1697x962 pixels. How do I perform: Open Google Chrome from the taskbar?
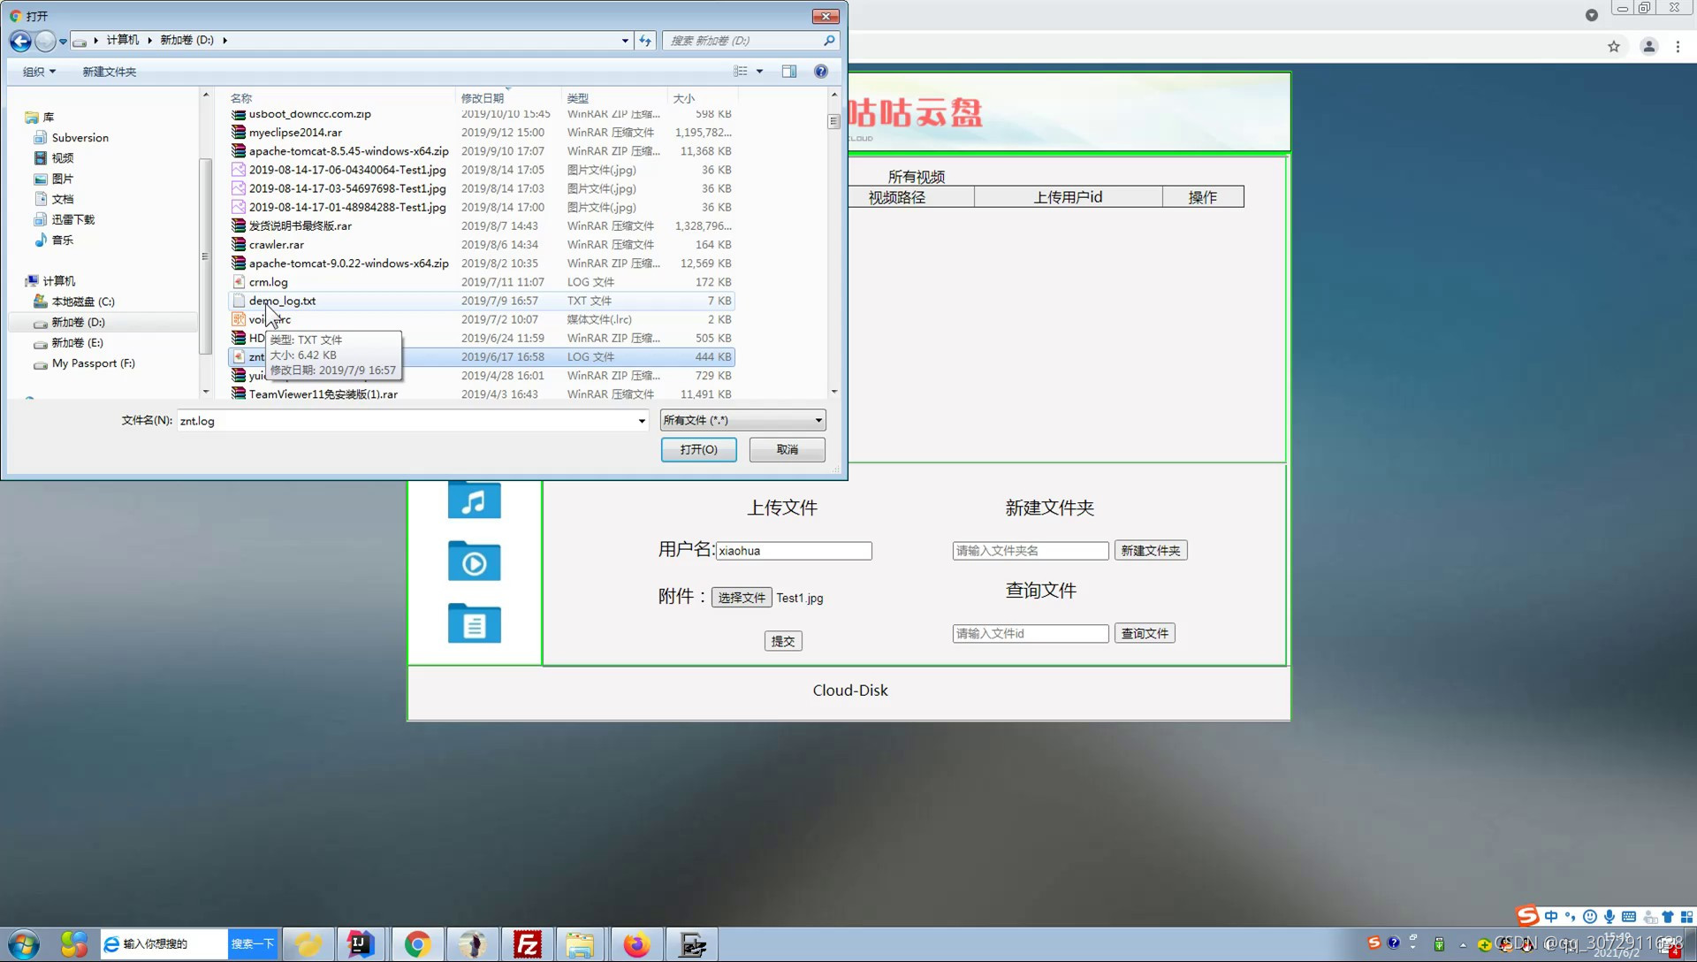click(418, 944)
